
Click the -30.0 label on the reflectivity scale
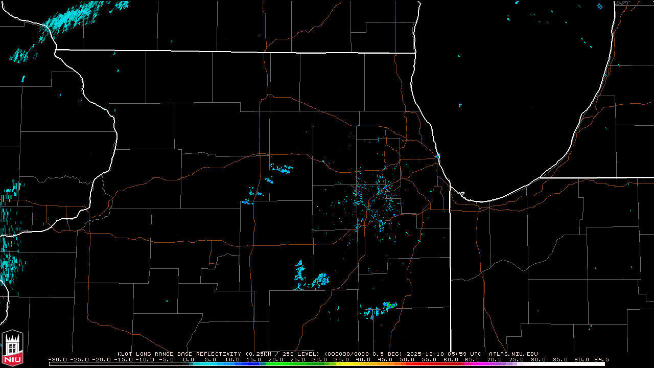pyautogui.click(x=57, y=359)
